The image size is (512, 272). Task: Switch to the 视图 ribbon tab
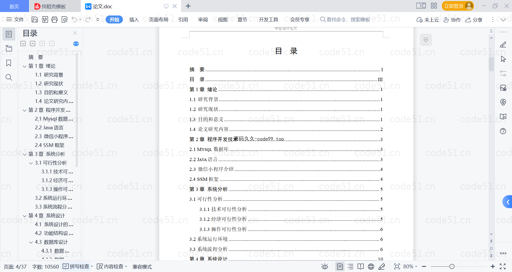[223, 19]
